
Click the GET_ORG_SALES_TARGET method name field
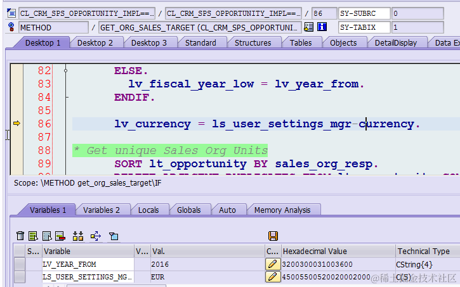[200, 27]
